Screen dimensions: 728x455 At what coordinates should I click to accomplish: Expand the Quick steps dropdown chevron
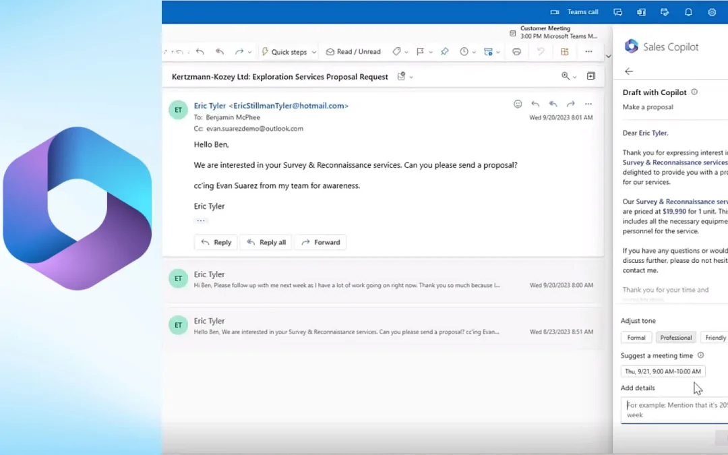[x=314, y=52]
